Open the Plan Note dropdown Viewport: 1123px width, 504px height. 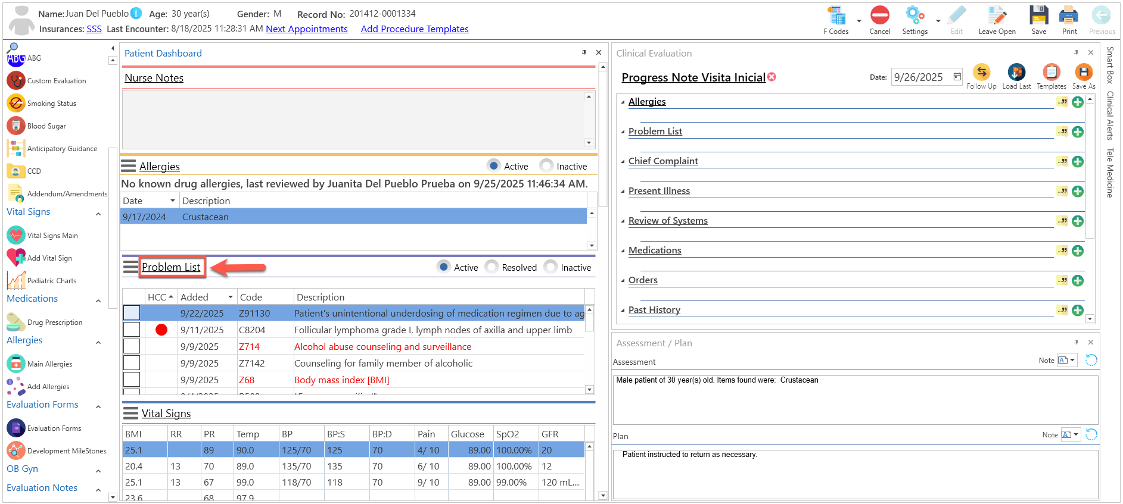click(1070, 434)
